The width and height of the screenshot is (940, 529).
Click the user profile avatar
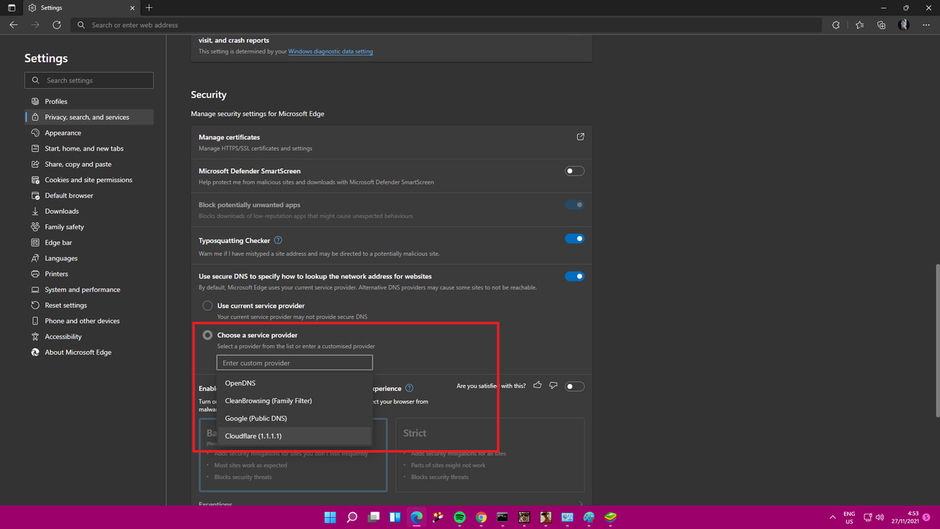(x=904, y=25)
